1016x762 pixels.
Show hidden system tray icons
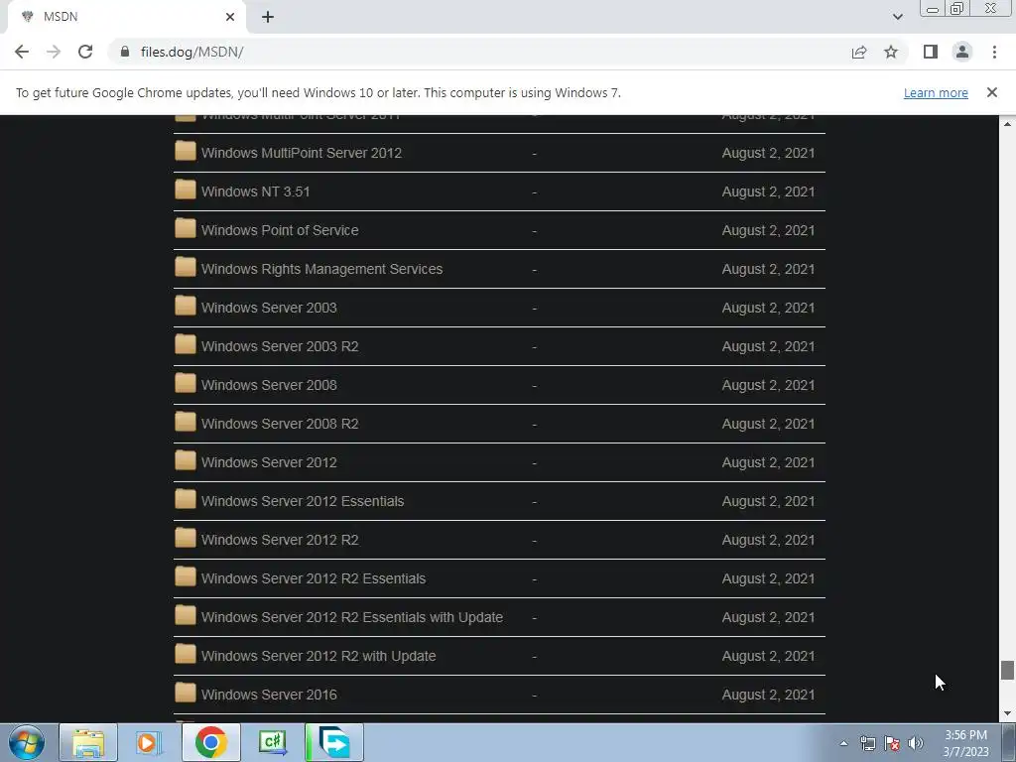point(843,744)
